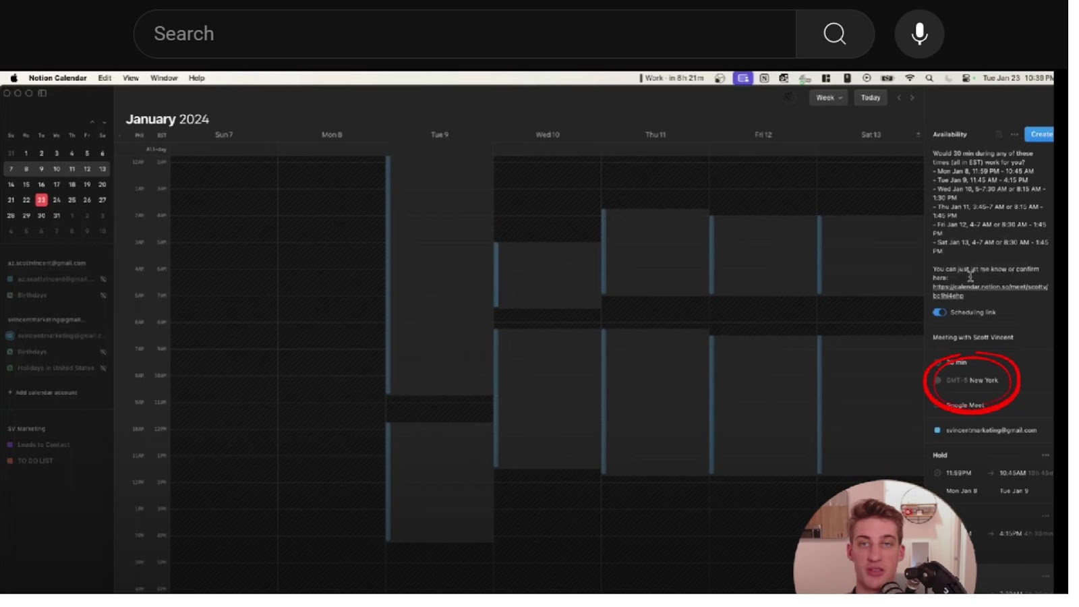Focus the Search input field
The width and height of the screenshot is (1079, 607).
[x=465, y=34]
